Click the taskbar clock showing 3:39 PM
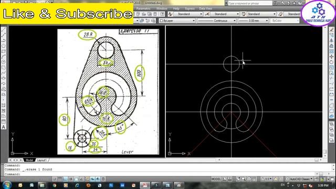Screen dimensions: 336x189 pos(323,185)
